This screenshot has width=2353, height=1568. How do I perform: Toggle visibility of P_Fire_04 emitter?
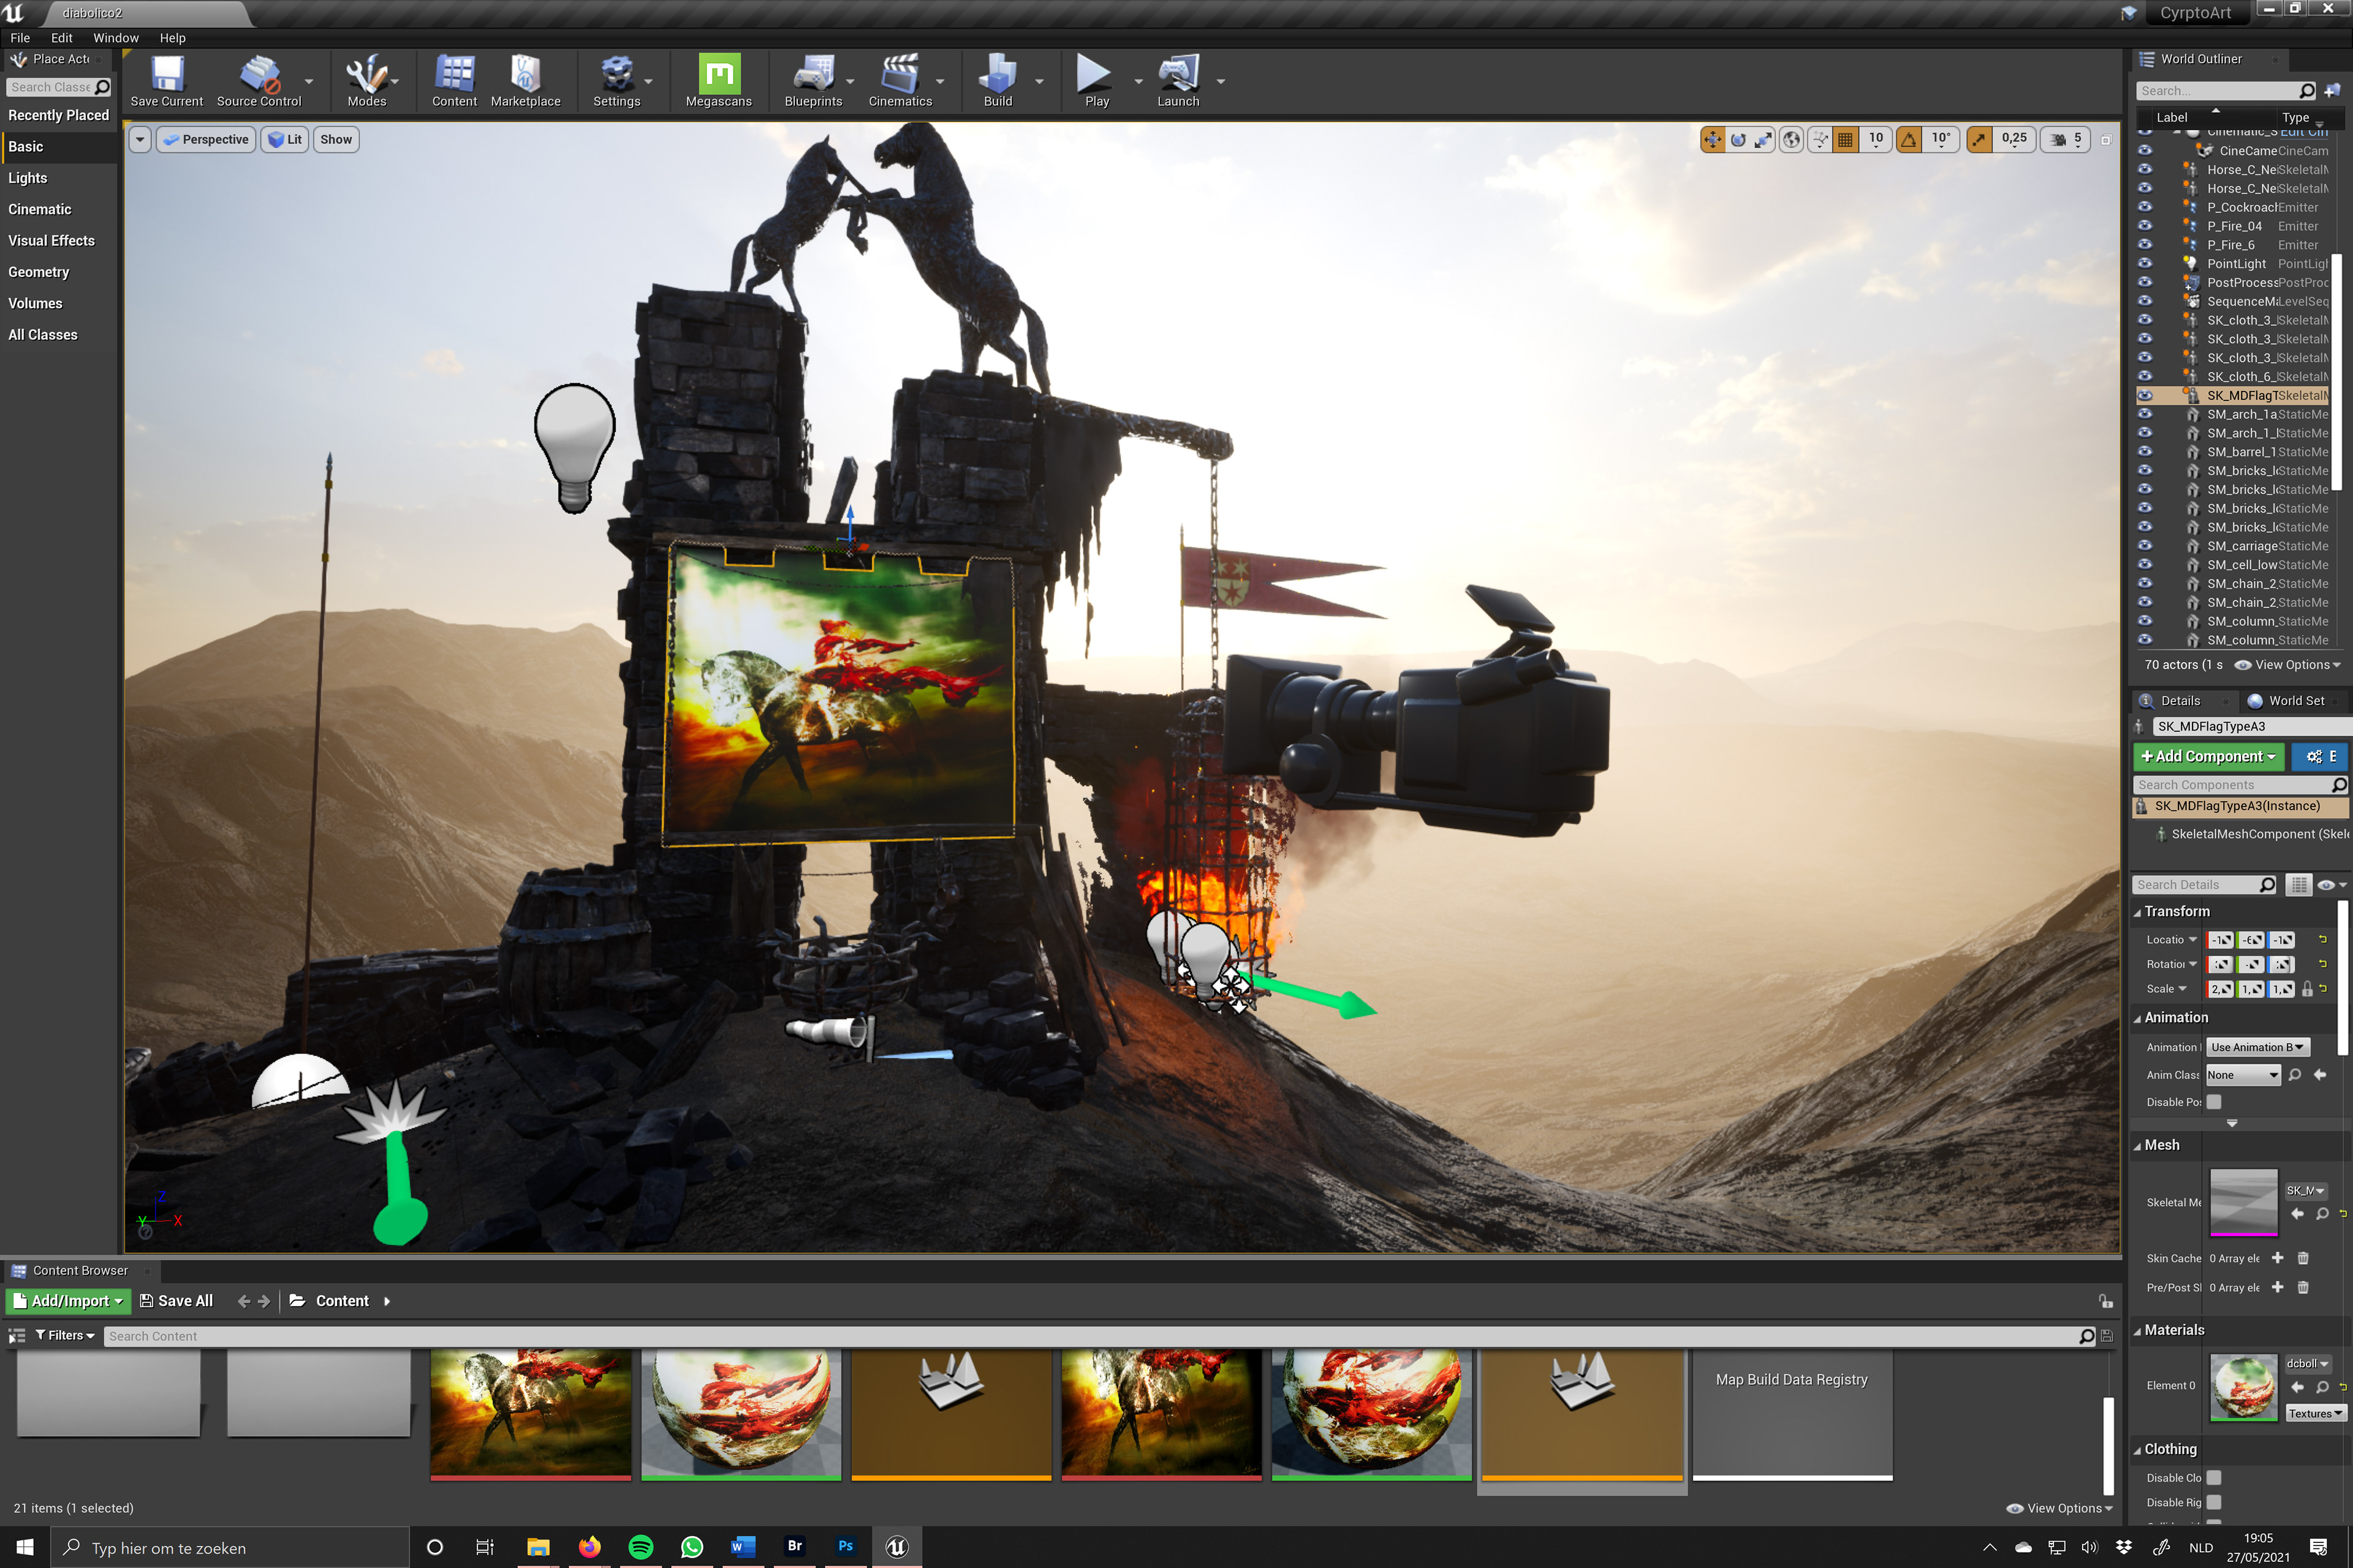[2144, 226]
